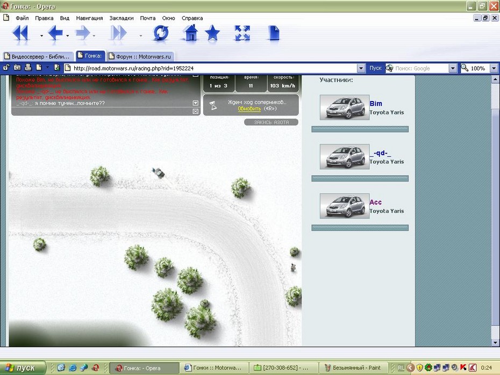This screenshot has height=375, width=500.
Task: Click the magnifier zoom icon
Action: (465, 68)
